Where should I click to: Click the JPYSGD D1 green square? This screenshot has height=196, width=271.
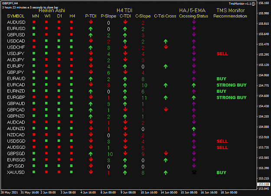tap(59, 166)
